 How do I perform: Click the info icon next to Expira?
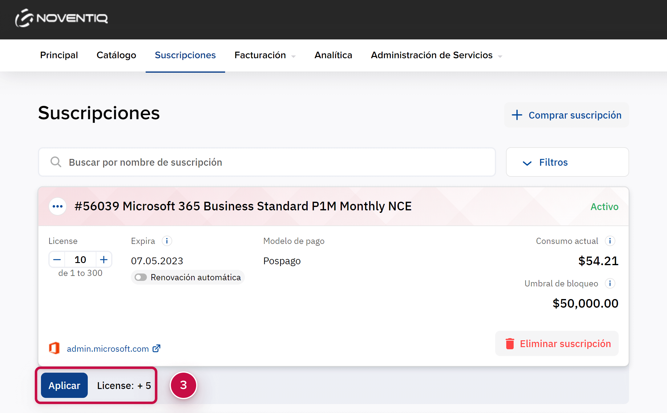[x=167, y=241]
